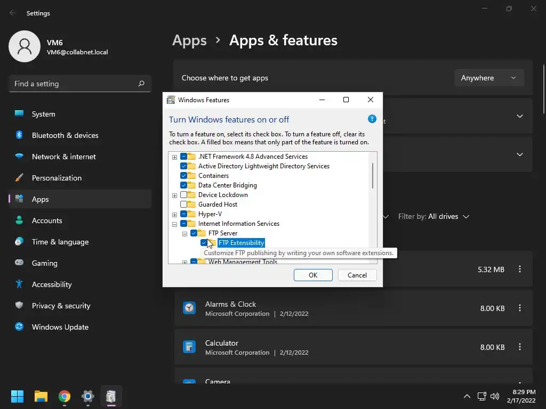Click the Find a setting search field
The image size is (546, 409).
tap(80, 84)
